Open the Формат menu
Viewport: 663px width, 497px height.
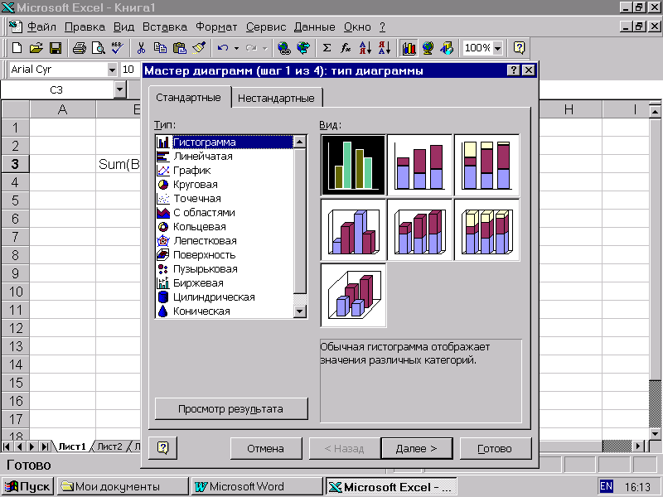(216, 27)
